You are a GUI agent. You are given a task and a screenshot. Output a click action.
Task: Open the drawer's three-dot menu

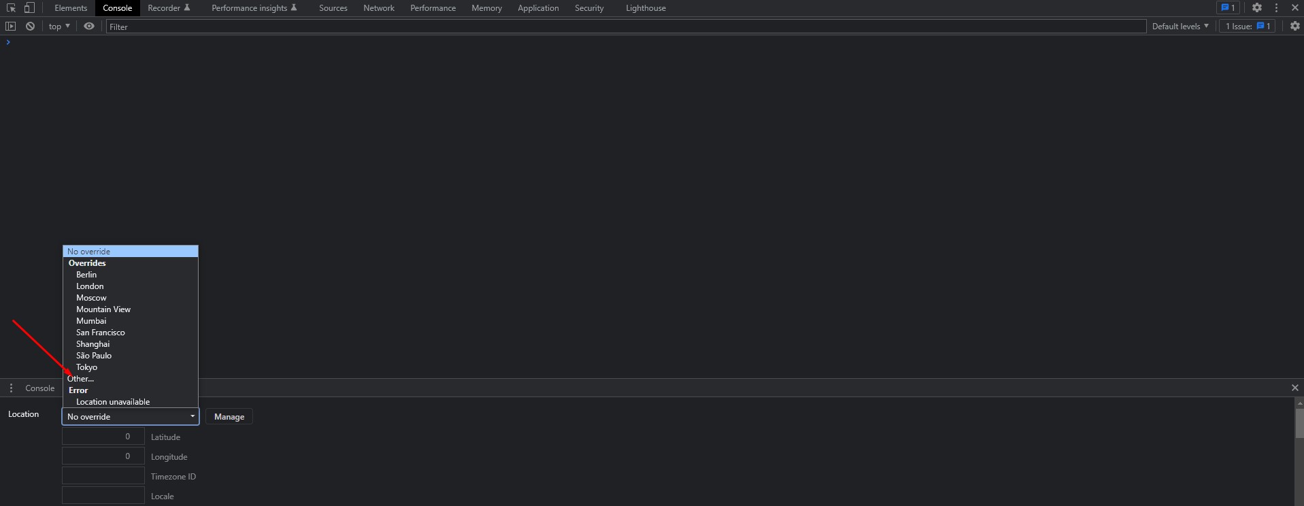point(11,388)
